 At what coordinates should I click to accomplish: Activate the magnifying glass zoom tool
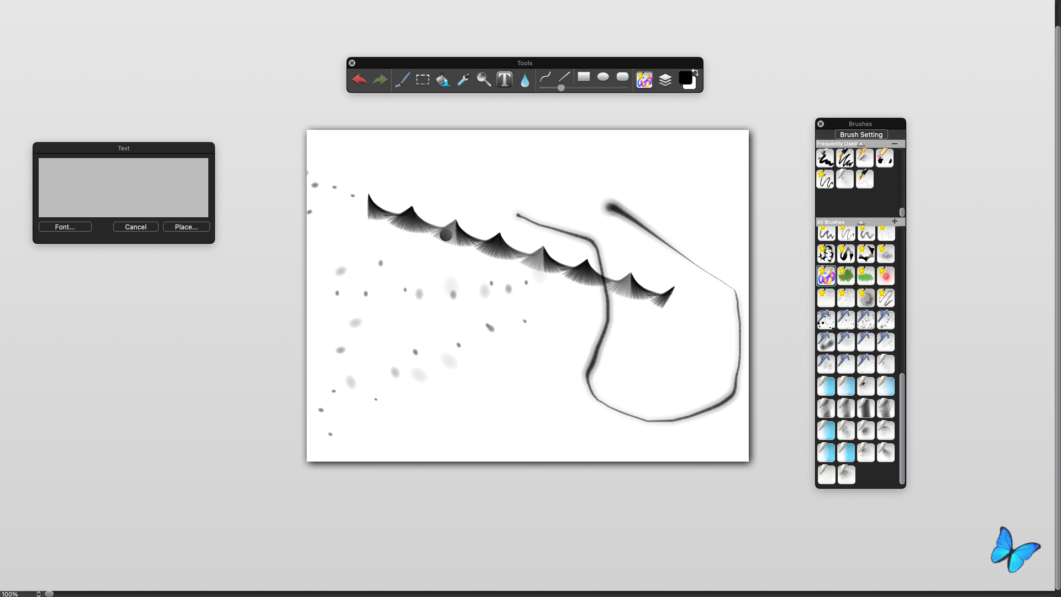click(x=484, y=80)
